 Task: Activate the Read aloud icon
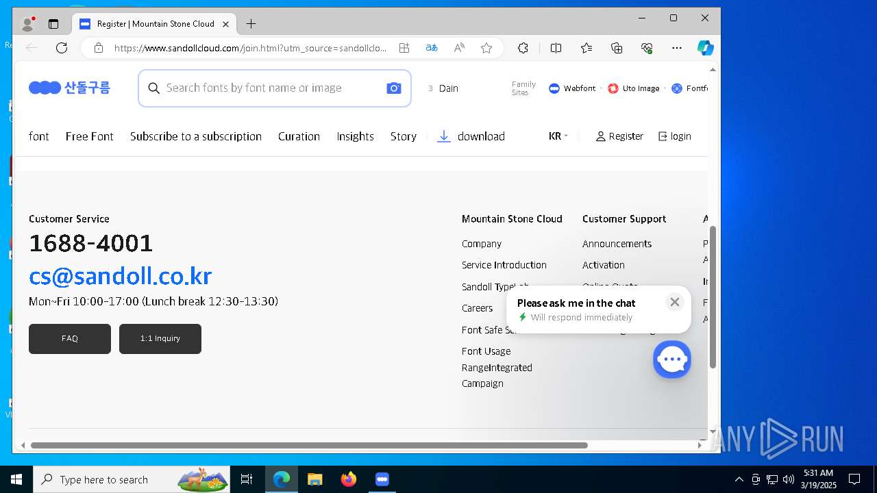(459, 48)
